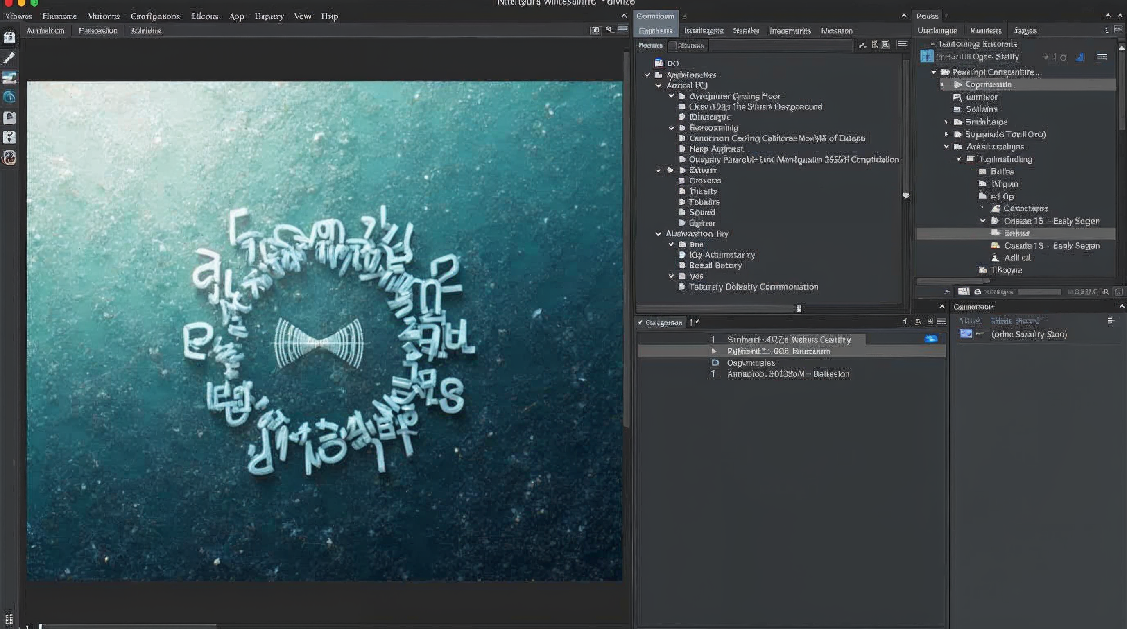Screen dimensions: 1127x629
Task: Switch to the Ineosmurits tab
Action: [x=790, y=31]
